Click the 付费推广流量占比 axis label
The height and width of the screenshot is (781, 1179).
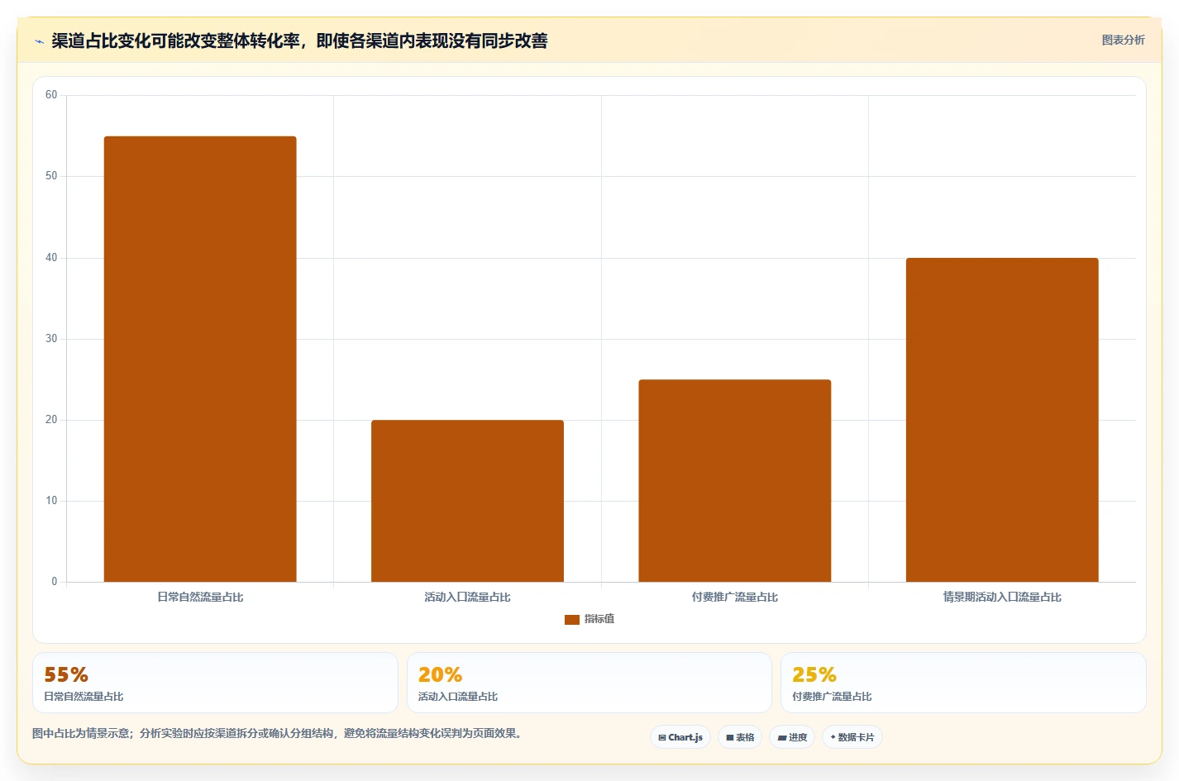pos(735,597)
